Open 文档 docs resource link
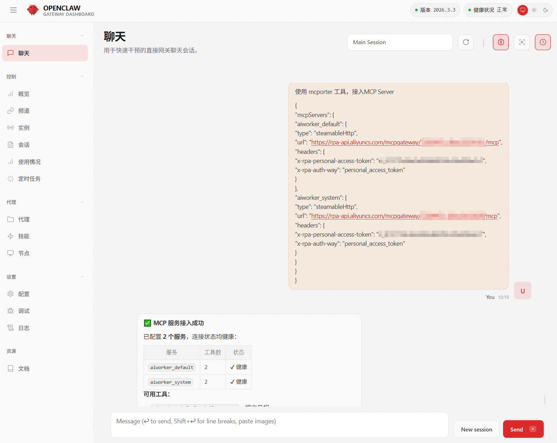This screenshot has width=557, height=443. 45,369
